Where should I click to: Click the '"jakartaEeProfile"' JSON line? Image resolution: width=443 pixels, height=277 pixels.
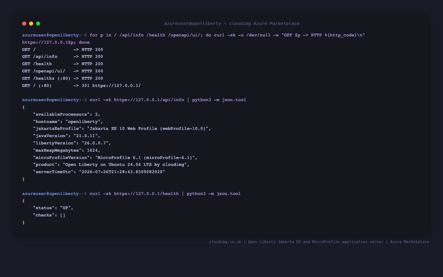122,128
